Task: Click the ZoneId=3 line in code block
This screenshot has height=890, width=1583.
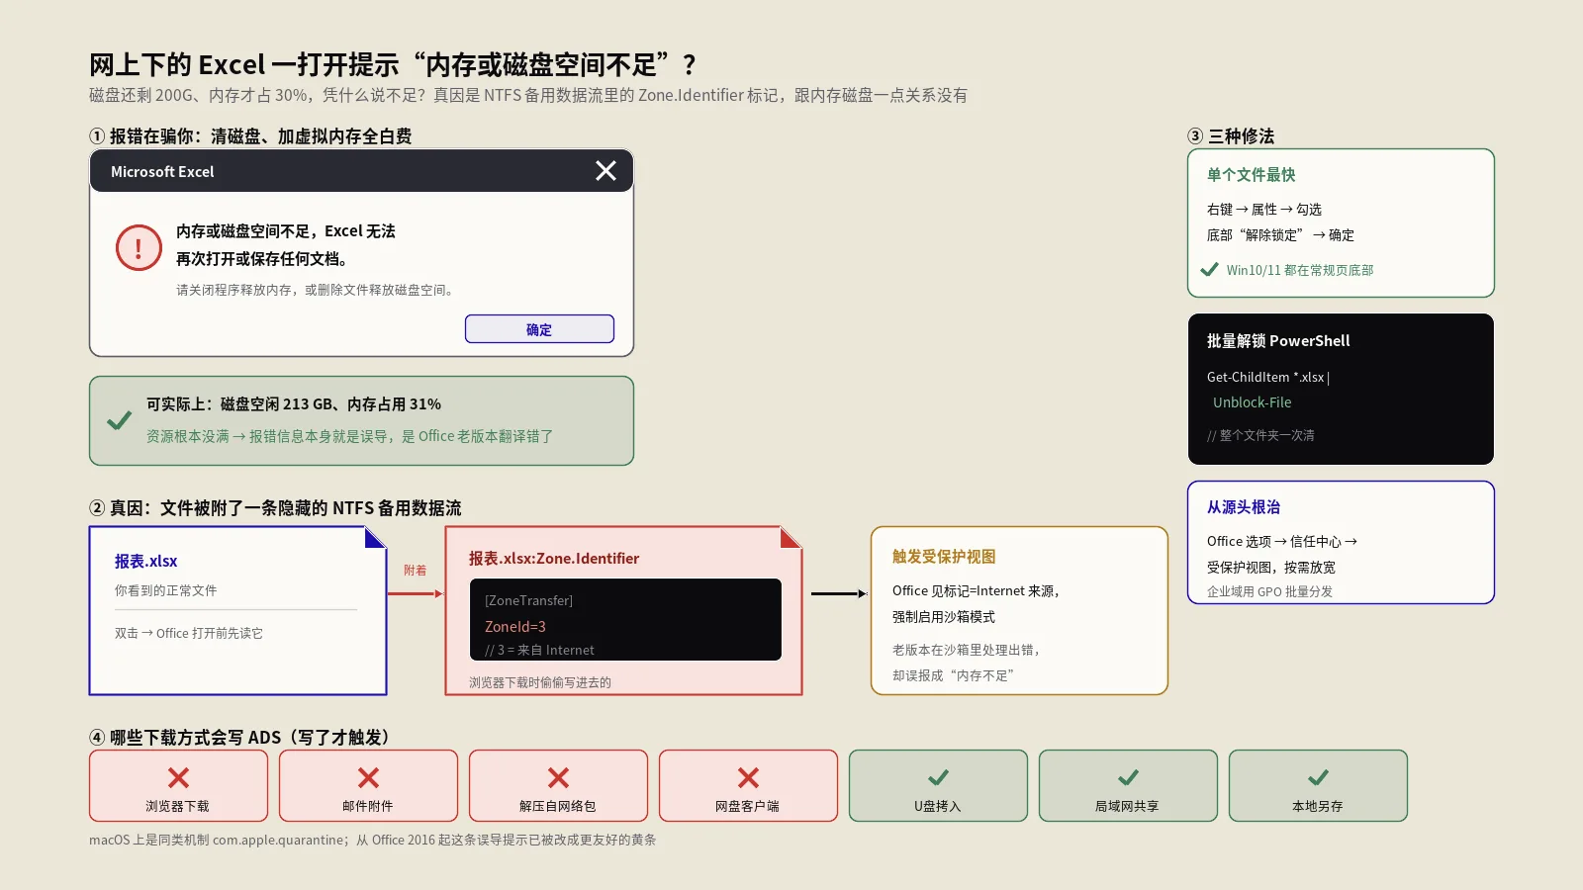Action: (515, 626)
